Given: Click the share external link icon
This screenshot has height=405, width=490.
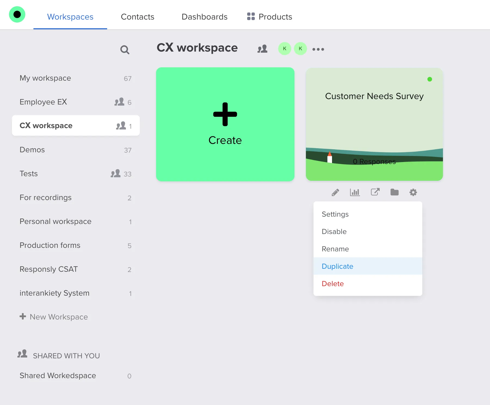Looking at the screenshot, I should click(375, 192).
